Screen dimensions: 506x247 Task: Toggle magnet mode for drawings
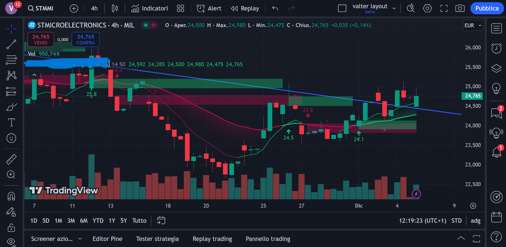[x=11, y=196]
